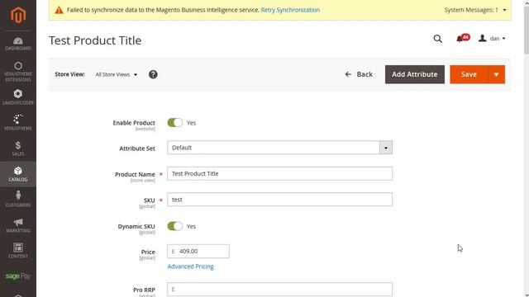Viewport: 529px width, 297px height.
Task: Open the Venustheme sidebar item
Action: (18, 122)
